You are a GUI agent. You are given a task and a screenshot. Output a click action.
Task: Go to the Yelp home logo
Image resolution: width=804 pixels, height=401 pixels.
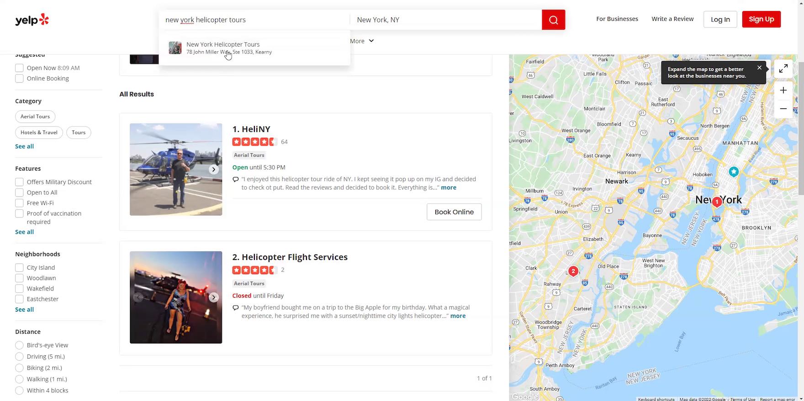tap(32, 20)
